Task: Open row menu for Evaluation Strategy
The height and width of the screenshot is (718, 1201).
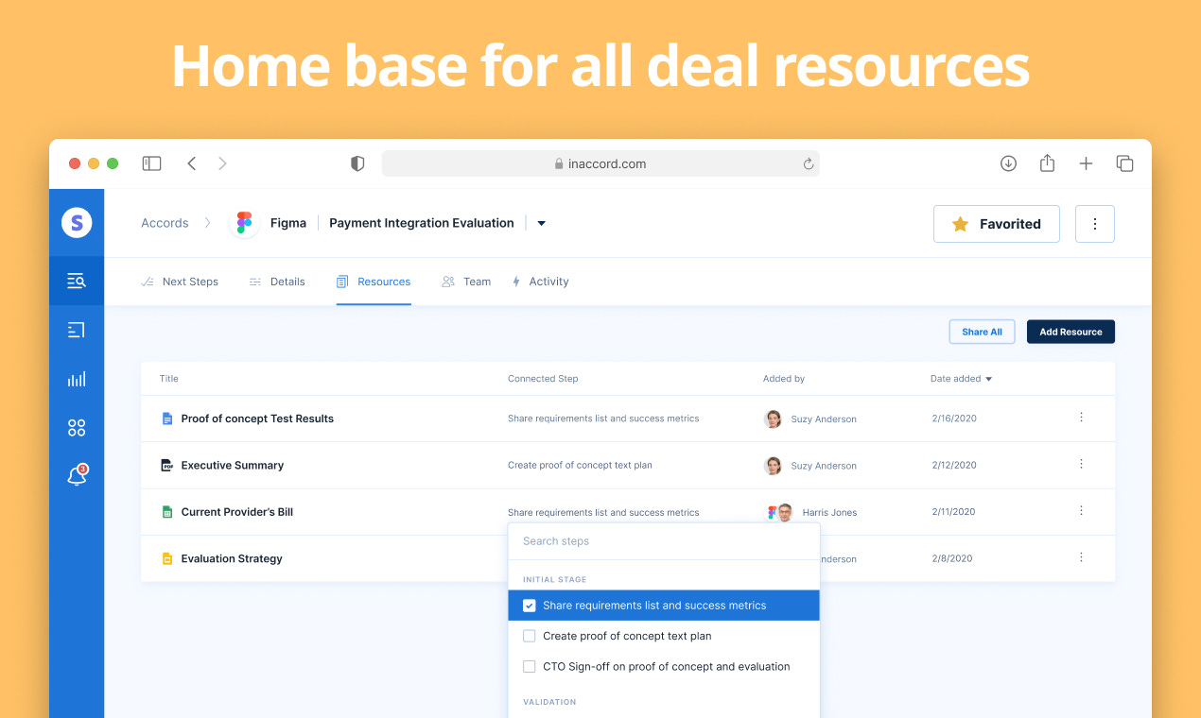Action: pos(1081,557)
